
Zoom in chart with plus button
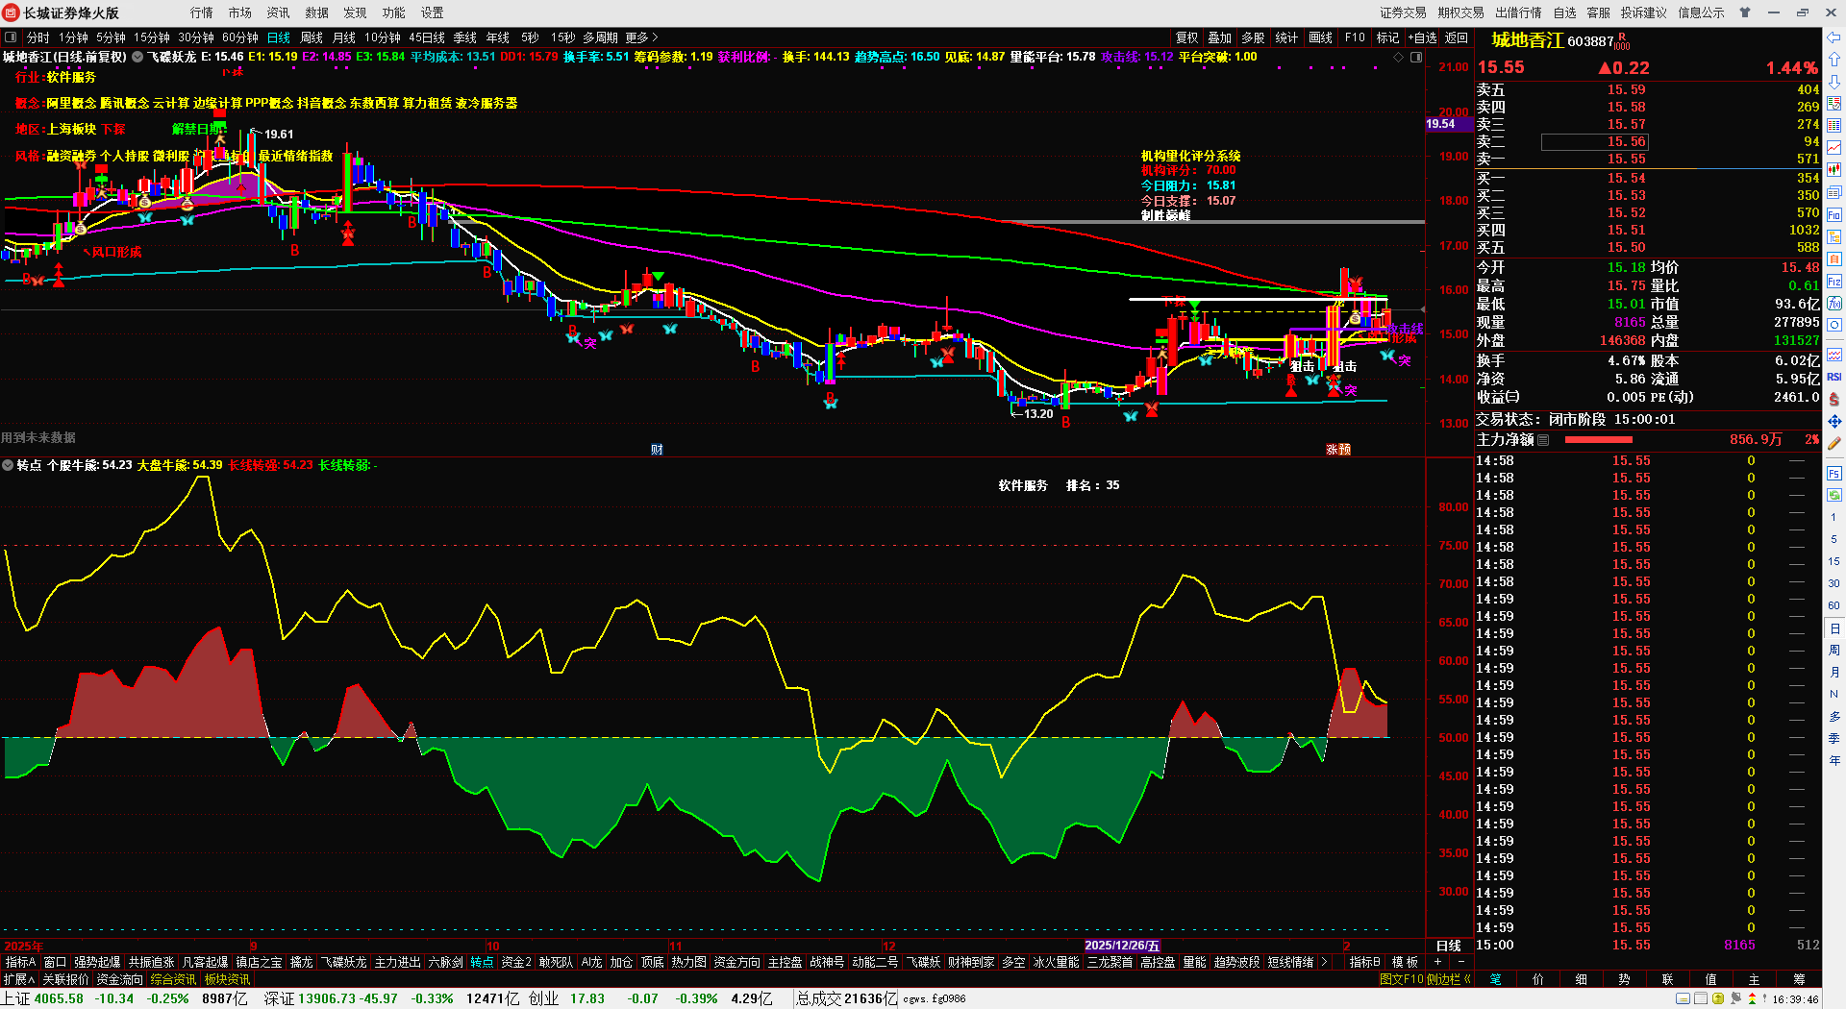pyautogui.click(x=1437, y=962)
